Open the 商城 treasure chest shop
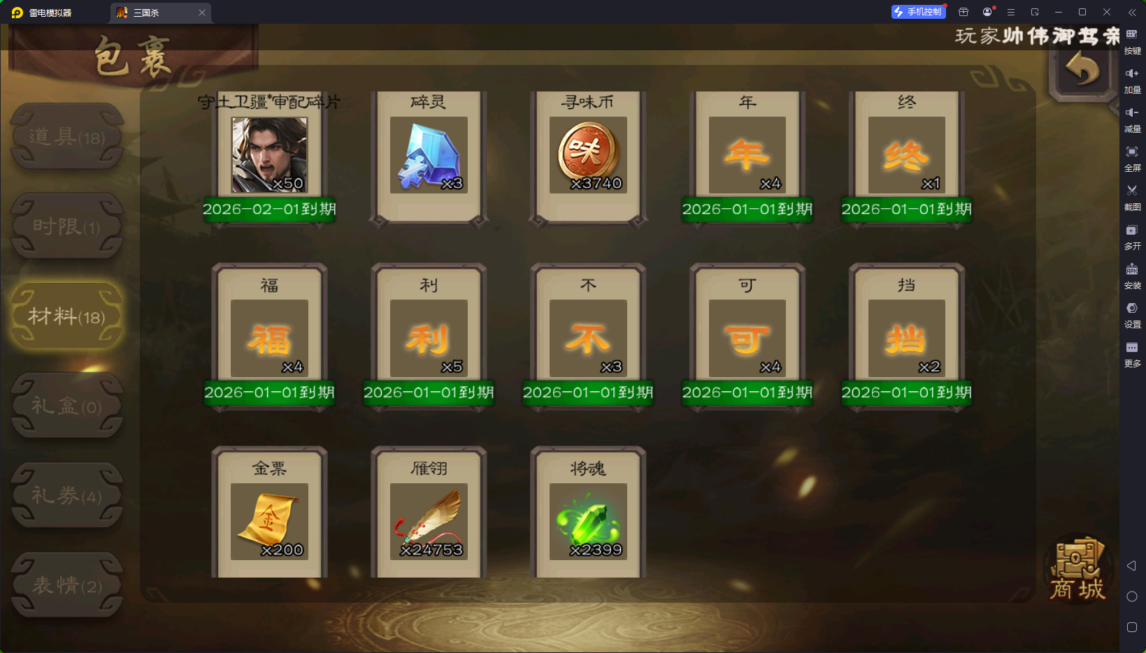 pos(1077,569)
